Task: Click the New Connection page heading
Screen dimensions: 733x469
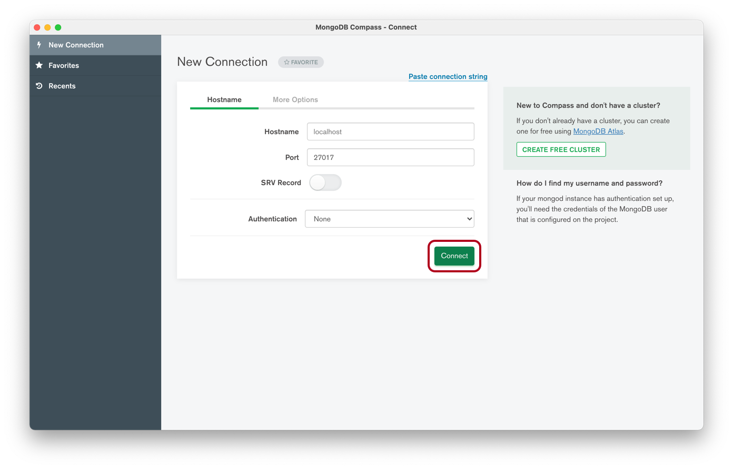Action: pos(222,62)
